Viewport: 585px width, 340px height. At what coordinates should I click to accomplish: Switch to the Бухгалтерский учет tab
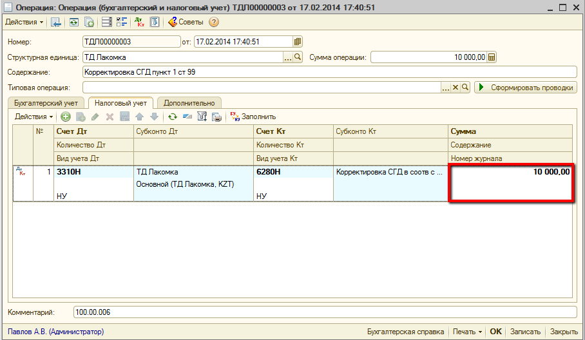click(x=46, y=102)
